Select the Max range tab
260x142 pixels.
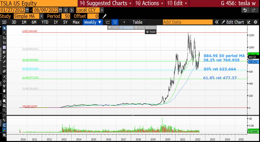(76, 22)
